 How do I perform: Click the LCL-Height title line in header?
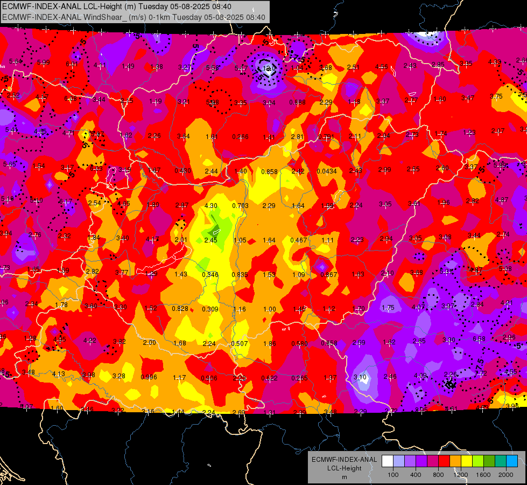click(117, 6)
